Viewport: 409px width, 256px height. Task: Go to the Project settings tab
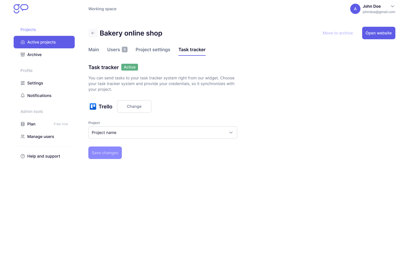click(x=153, y=49)
